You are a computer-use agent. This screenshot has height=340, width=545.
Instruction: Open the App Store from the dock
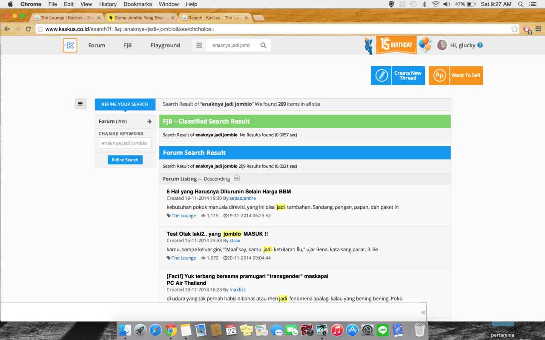click(352, 330)
